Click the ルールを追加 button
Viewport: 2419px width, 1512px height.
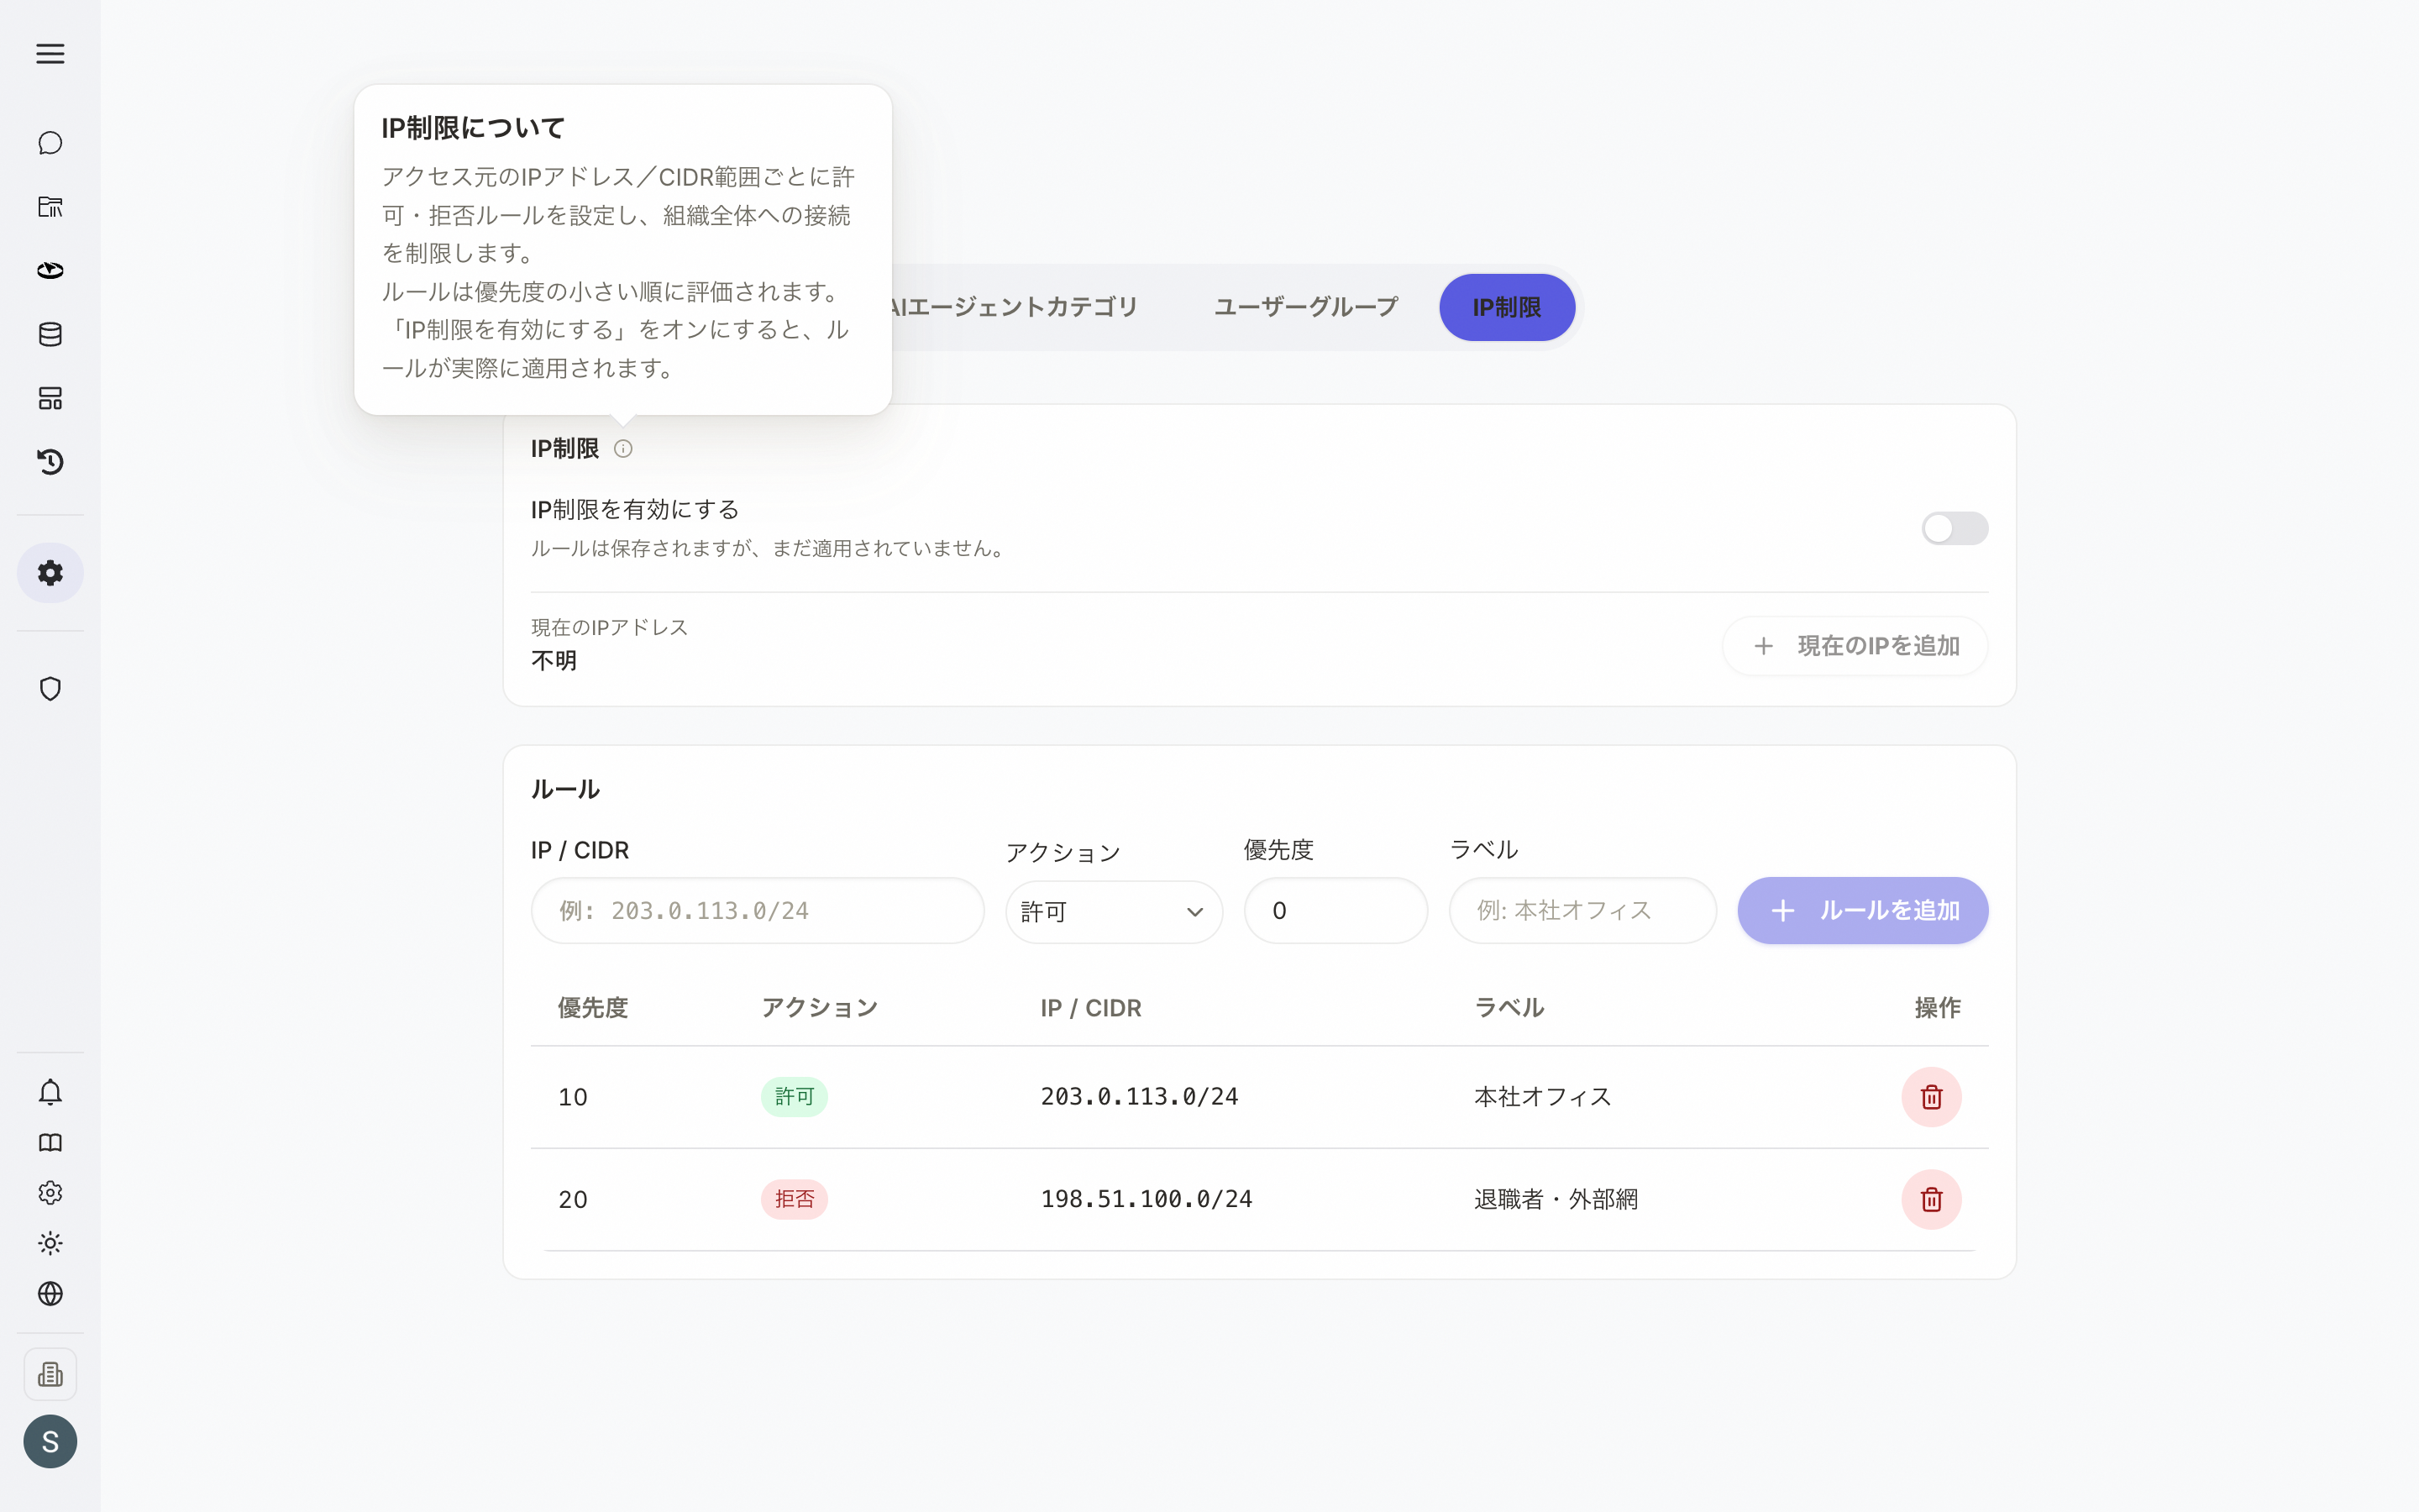1862,911
